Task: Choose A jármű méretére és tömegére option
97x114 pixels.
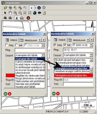Action: tap(30, 62)
